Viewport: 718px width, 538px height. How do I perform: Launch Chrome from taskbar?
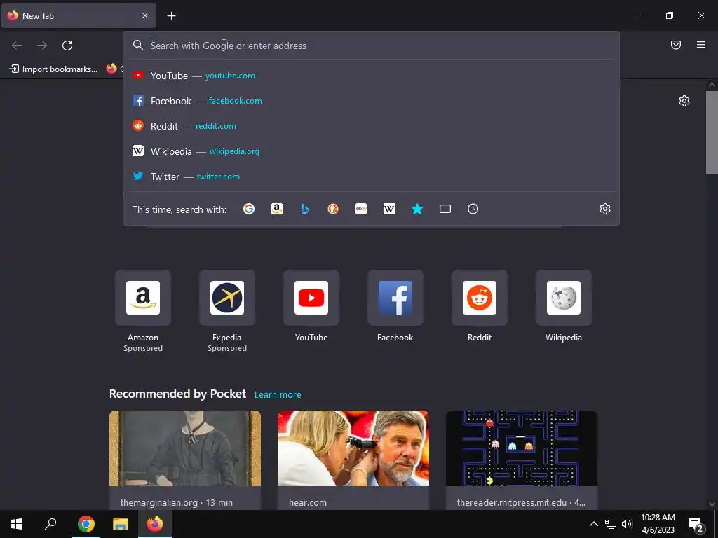point(86,524)
